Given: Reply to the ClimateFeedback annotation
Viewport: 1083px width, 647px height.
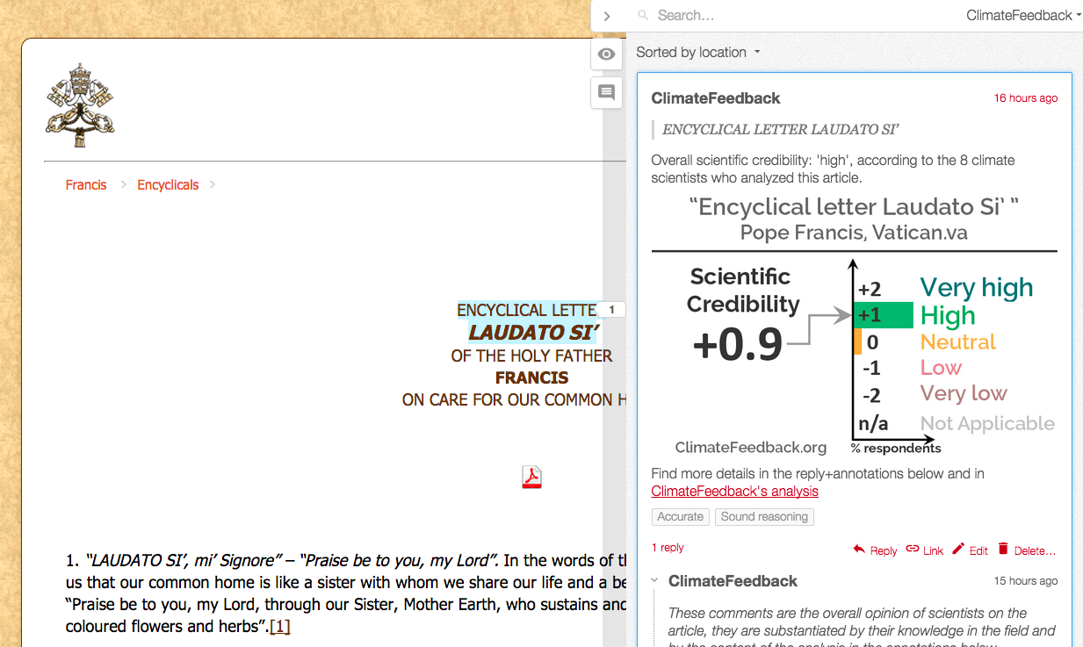Looking at the screenshot, I should point(875,550).
